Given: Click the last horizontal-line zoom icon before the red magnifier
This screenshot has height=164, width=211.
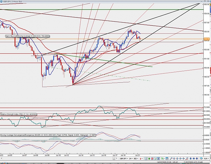Looking at the screenshot, I should tap(184, 159).
